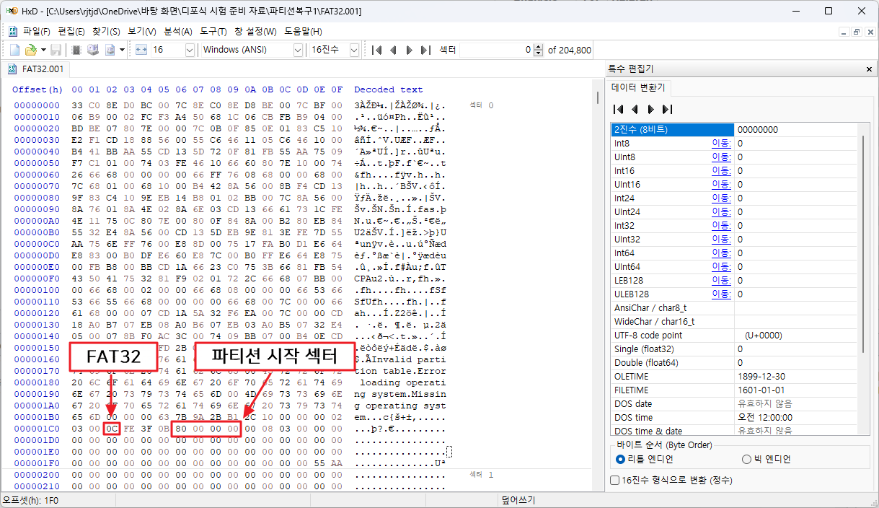The width and height of the screenshot is (879, 508).
Task: Restore the inner document window
Action: tap(857, 32)
